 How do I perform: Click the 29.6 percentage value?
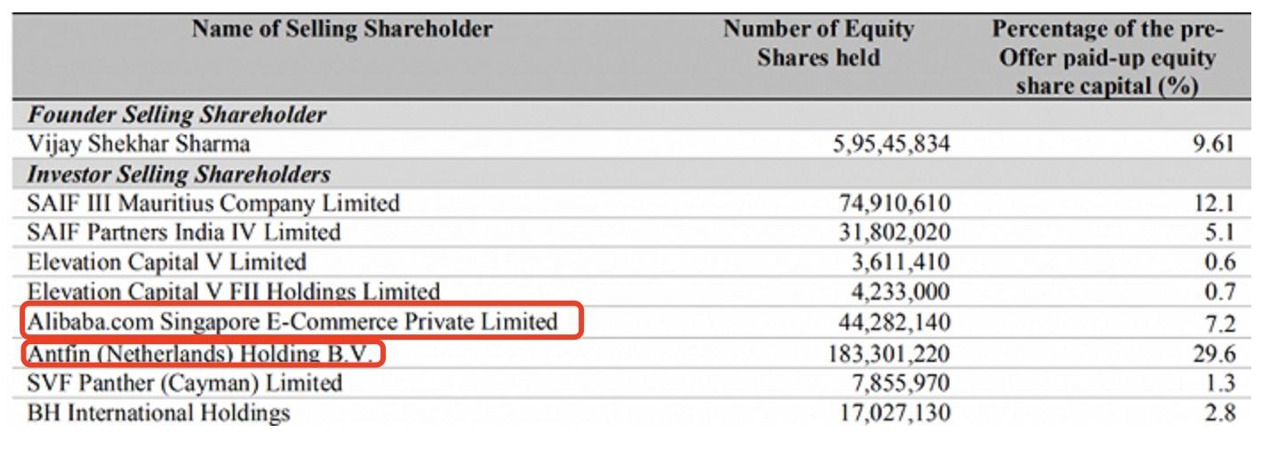1214,354
